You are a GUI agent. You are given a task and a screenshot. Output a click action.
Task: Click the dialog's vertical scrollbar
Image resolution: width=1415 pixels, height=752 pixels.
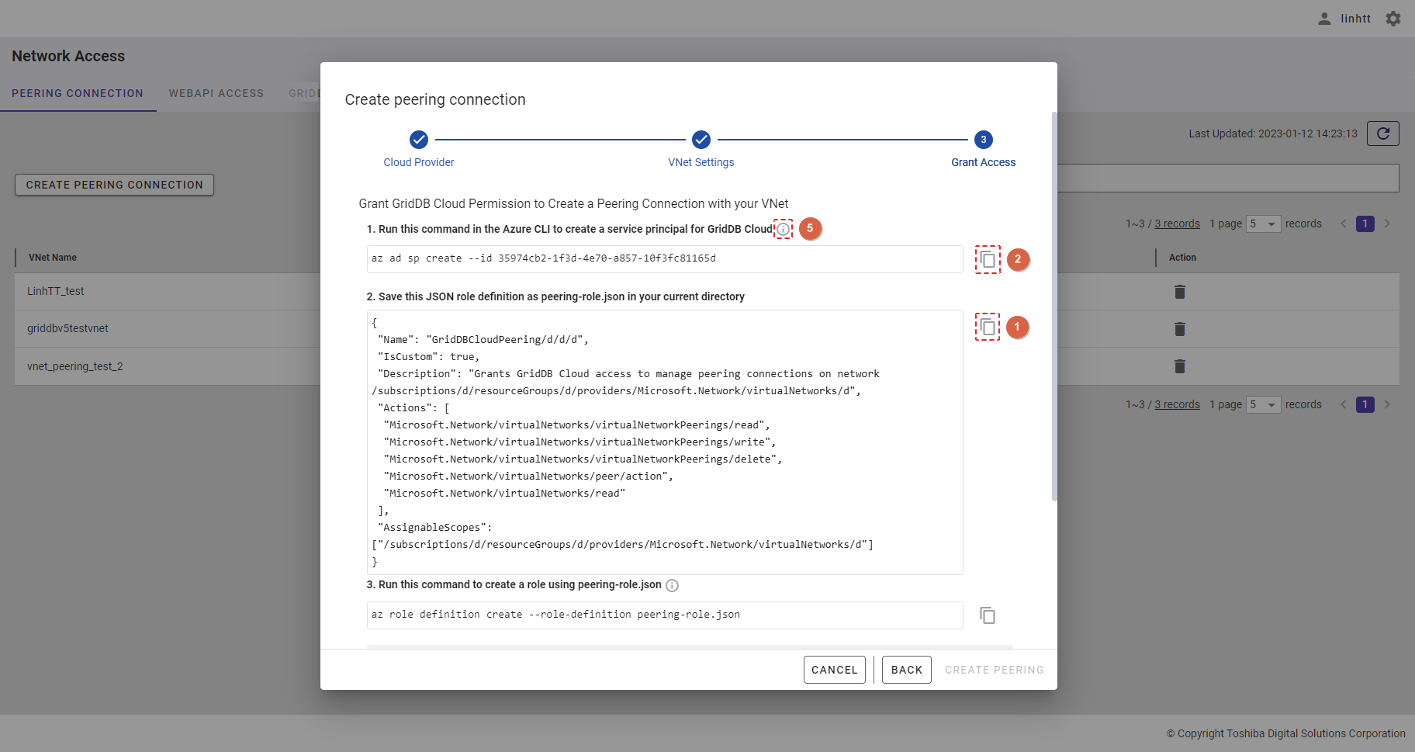coord(1053,310)
